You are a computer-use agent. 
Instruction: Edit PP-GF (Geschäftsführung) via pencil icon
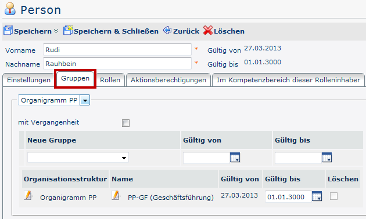(x=116, y=195)
